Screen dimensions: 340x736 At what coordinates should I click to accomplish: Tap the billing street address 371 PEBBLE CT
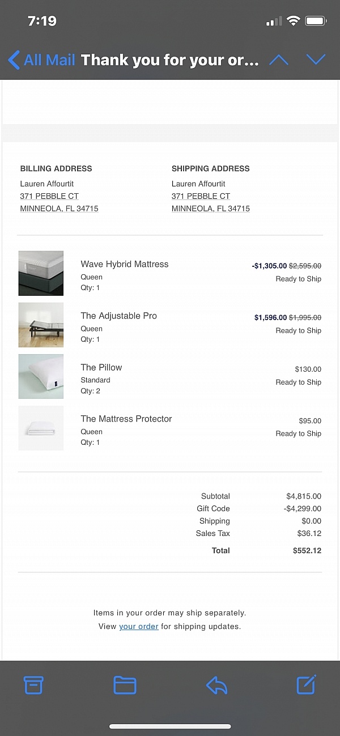49,196
